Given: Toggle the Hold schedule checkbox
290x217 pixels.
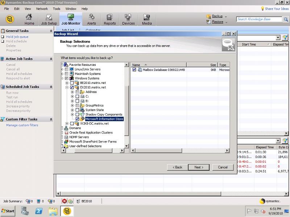Looking at the screenshot, I should (3, 41).
